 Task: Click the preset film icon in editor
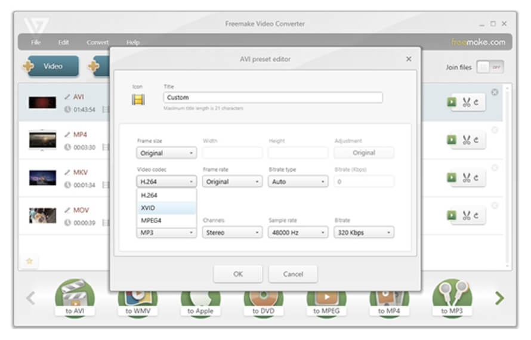coord(138,100)
